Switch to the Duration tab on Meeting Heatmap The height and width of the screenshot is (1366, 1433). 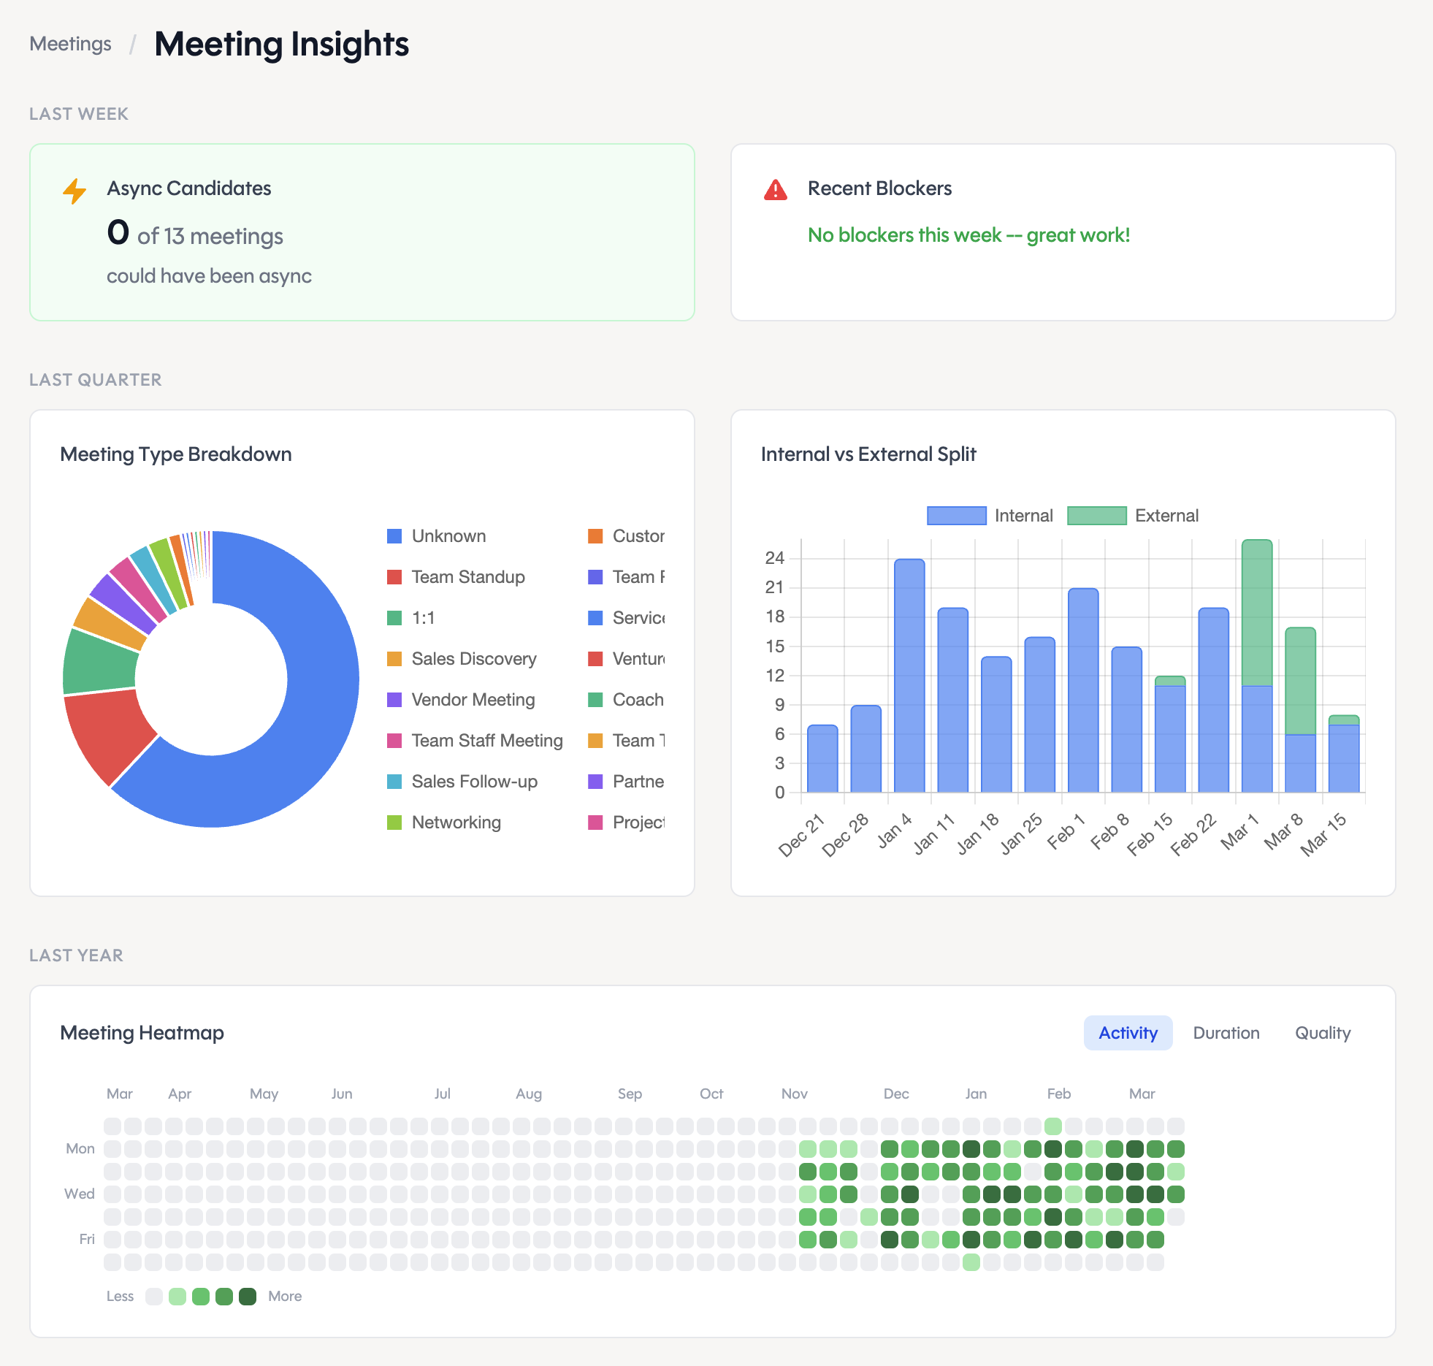tap(1226, 1032)
